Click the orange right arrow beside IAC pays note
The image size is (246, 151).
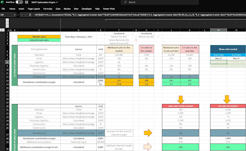coord(148,133)
